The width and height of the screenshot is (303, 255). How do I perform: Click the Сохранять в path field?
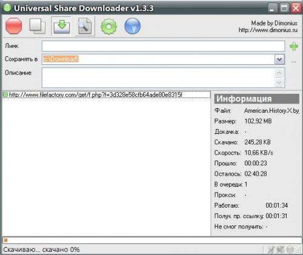158,59
